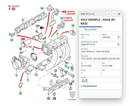Select callout 37 bracket label
Image resolution: width=129 pixels, height=106 pixels.
pyautogui.click(x=12, y=40)
